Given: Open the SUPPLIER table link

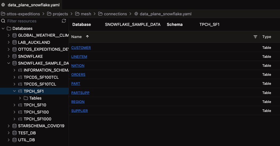Looking at the screenshot, I should tap(80, 111).
